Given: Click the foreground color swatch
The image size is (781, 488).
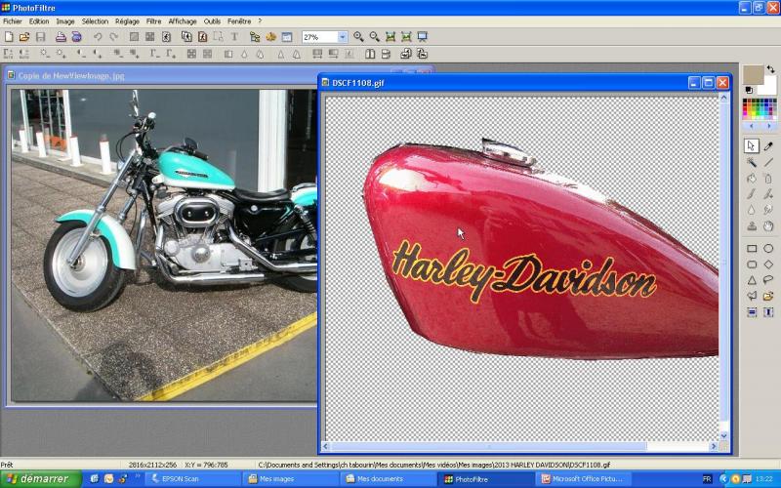Looking at the screenshot, I should point(753,74).
